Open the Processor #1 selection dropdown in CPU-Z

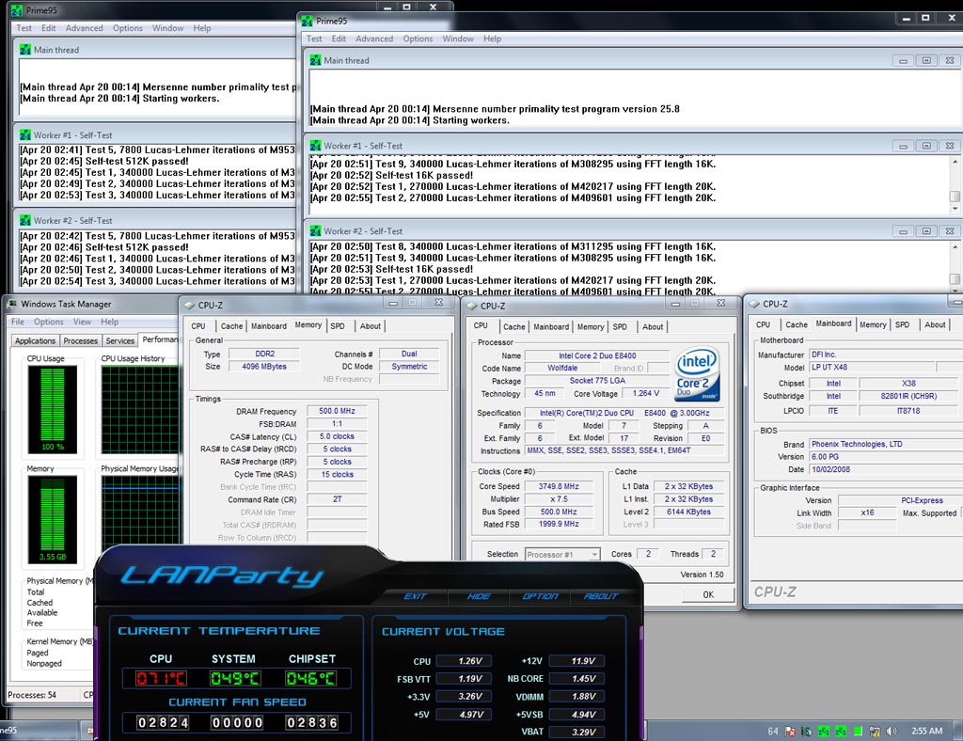[x=562, y=555]
